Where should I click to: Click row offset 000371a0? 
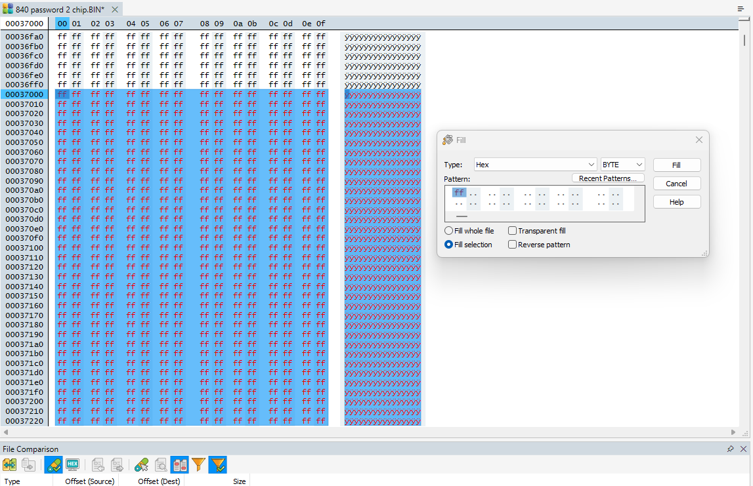pyautogui.click(x=24, y=344)
